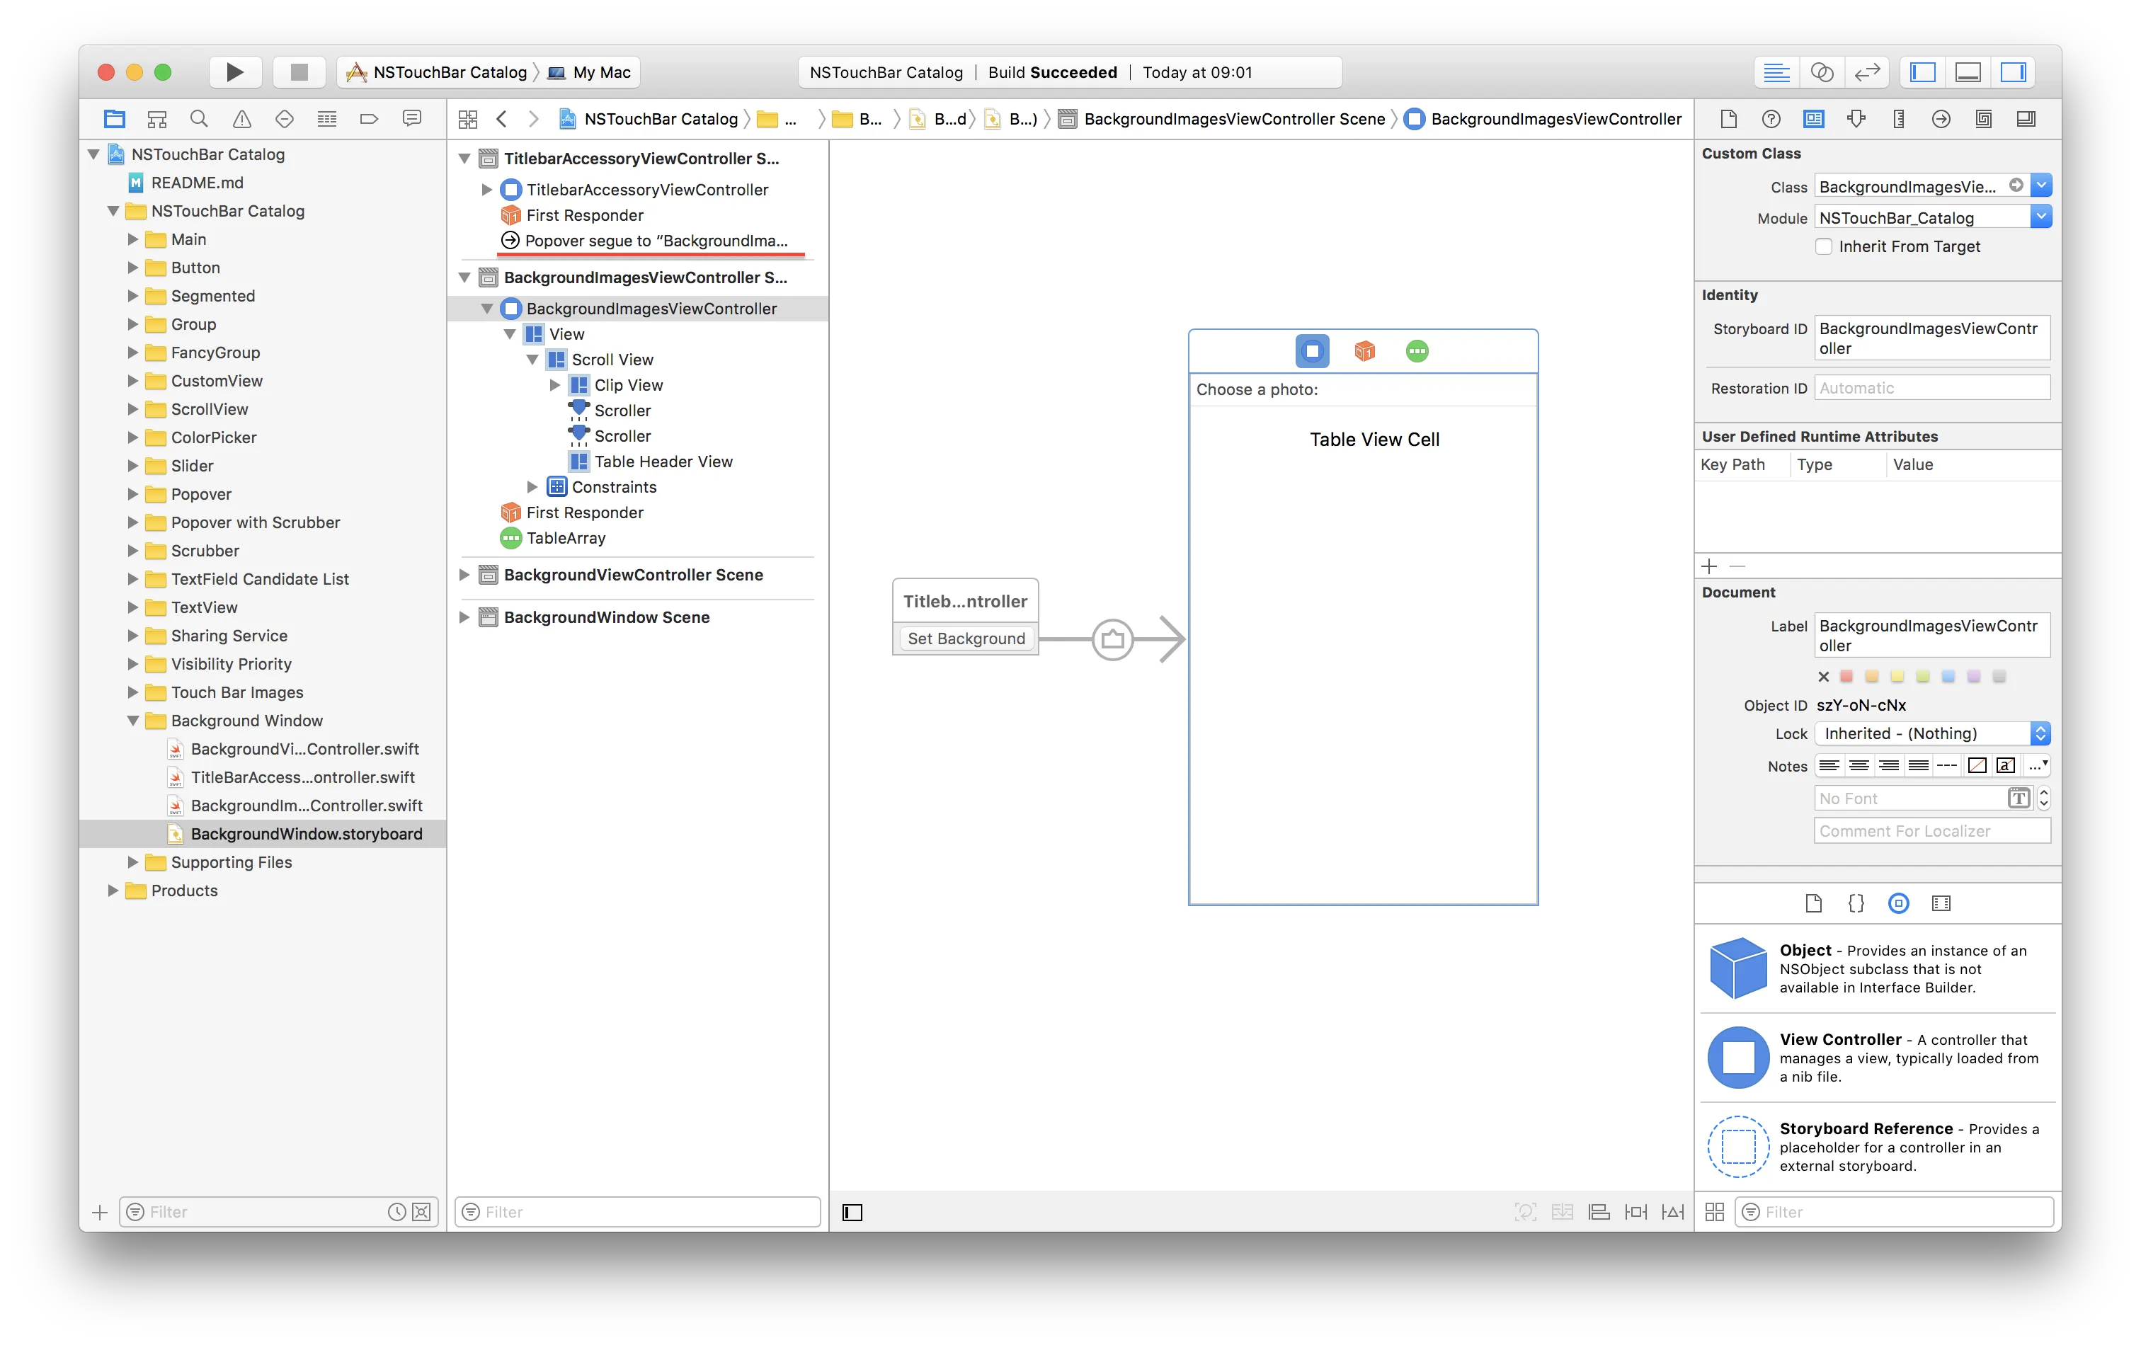Image resolution: width=2141 pixels, height=1345 pixels.
Task: Click the Stop button in the toolbar
Action: pos(299,72)
